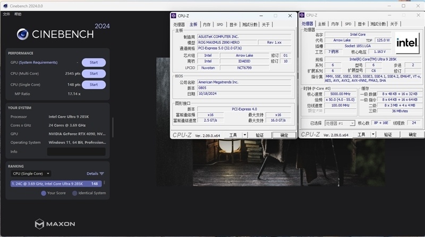This screenshot has height=237, width=425.
Task: Open 测试分数 tab in right CPU-Z window
Action: pos(378,24)
